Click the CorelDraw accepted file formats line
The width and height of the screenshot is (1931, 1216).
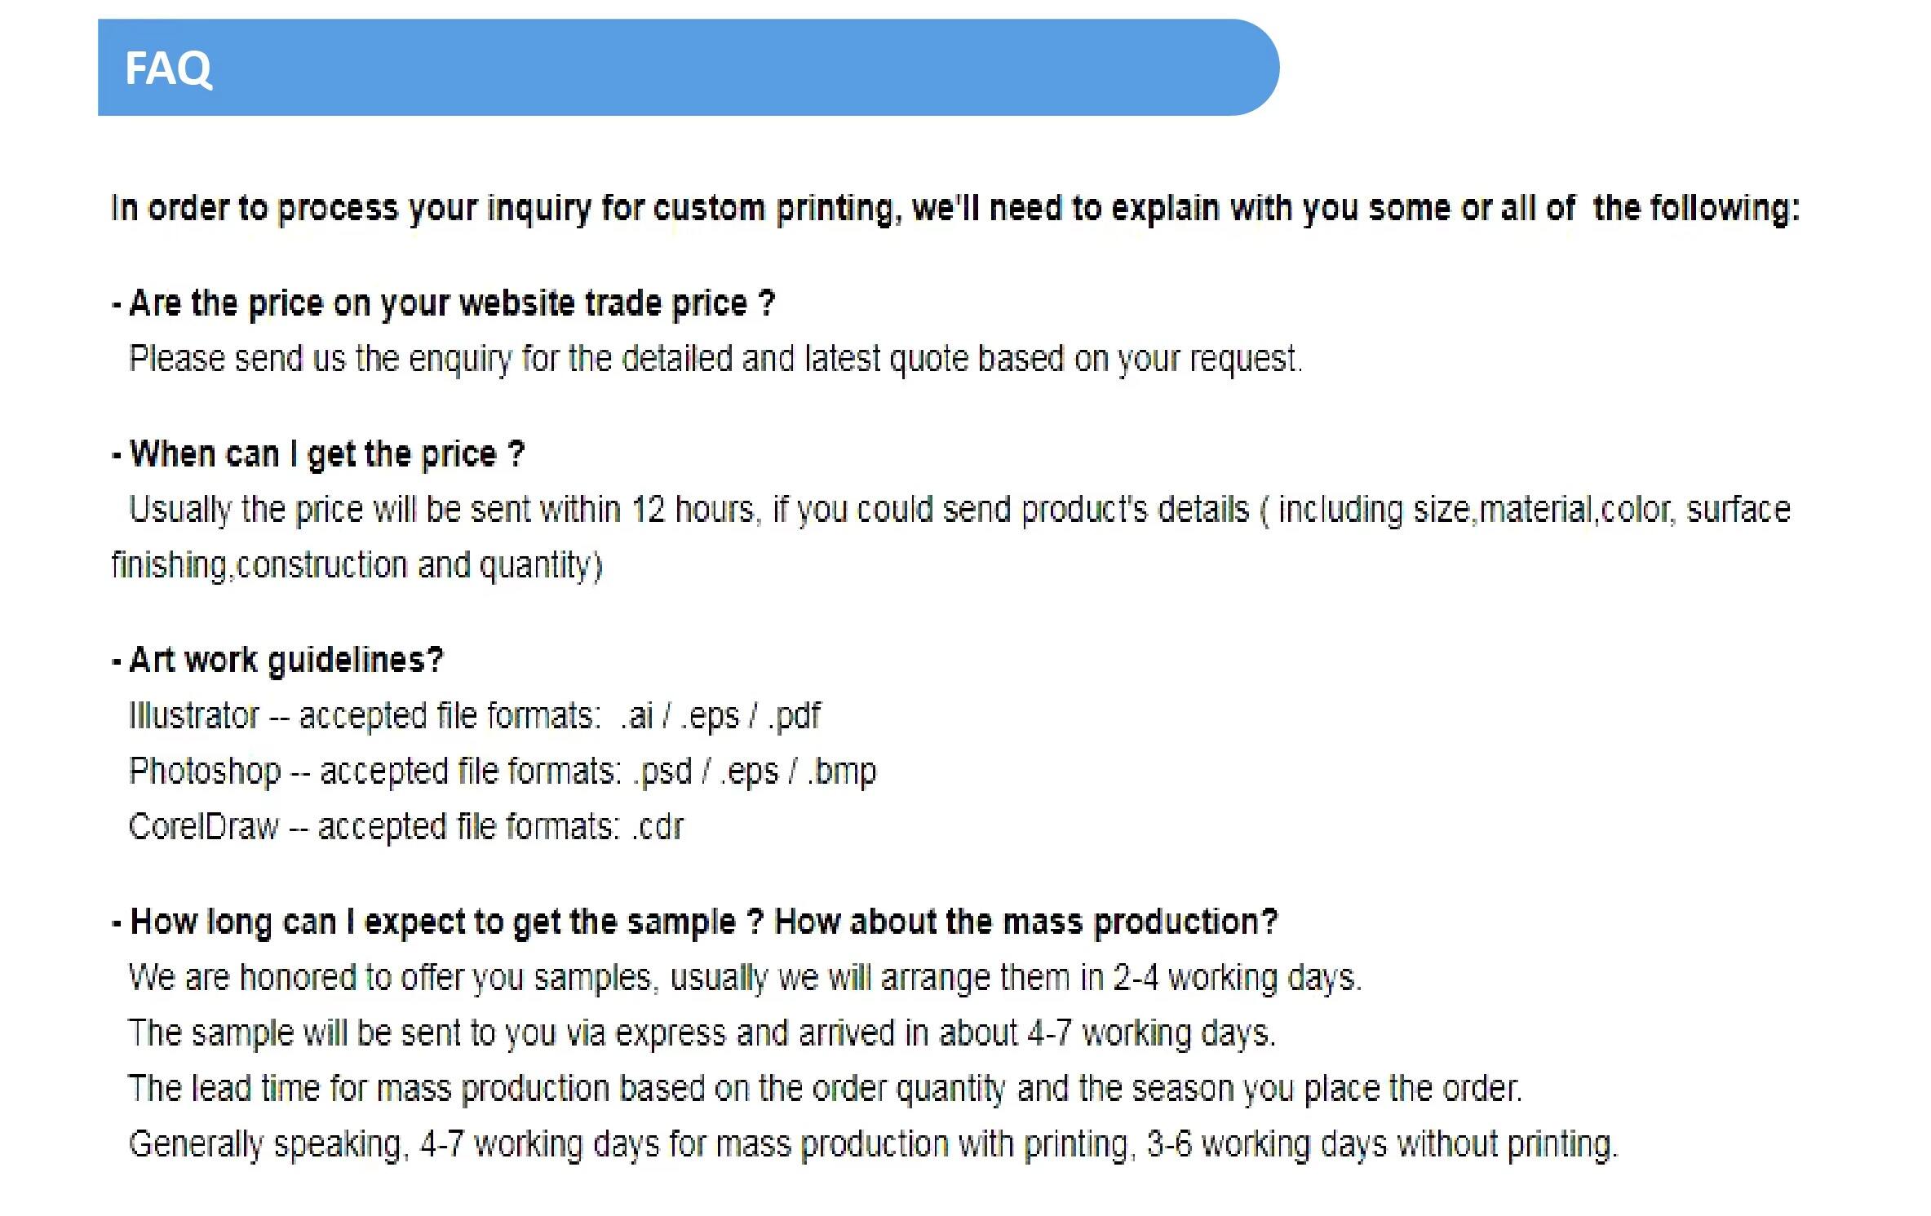tap(406, 826)
